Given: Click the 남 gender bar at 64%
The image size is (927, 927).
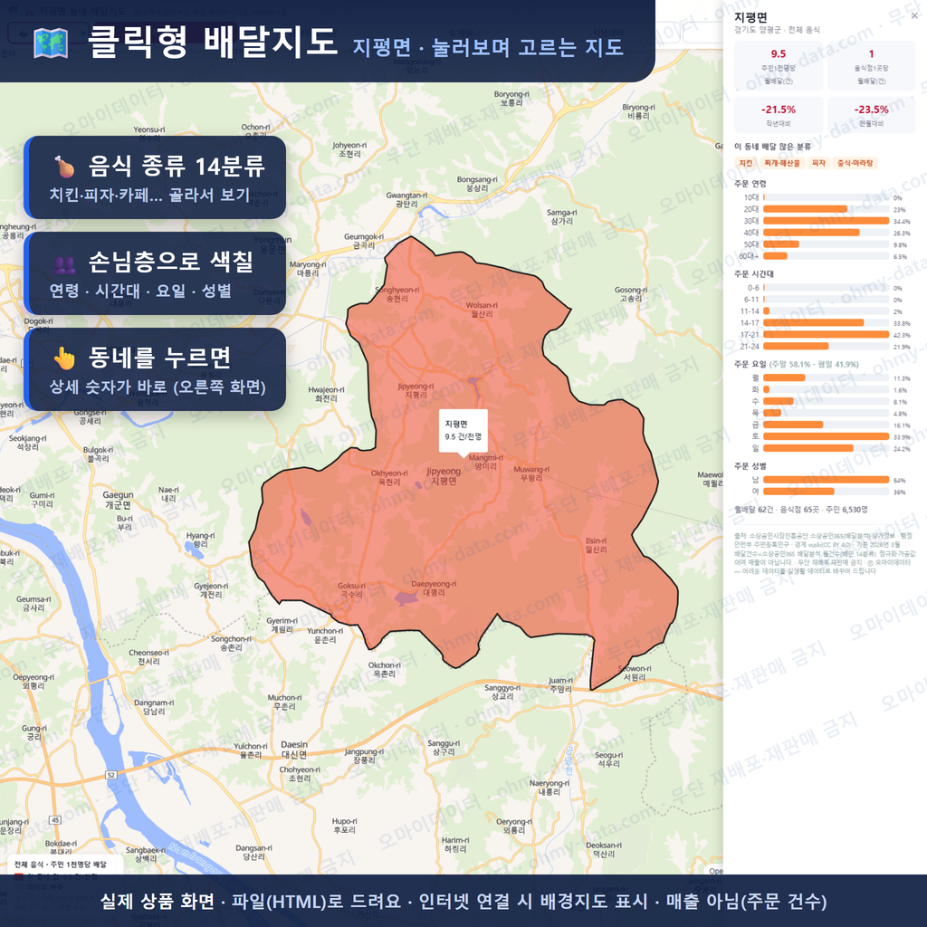Looking at the screenshot, I should click(x=826, y=480).
